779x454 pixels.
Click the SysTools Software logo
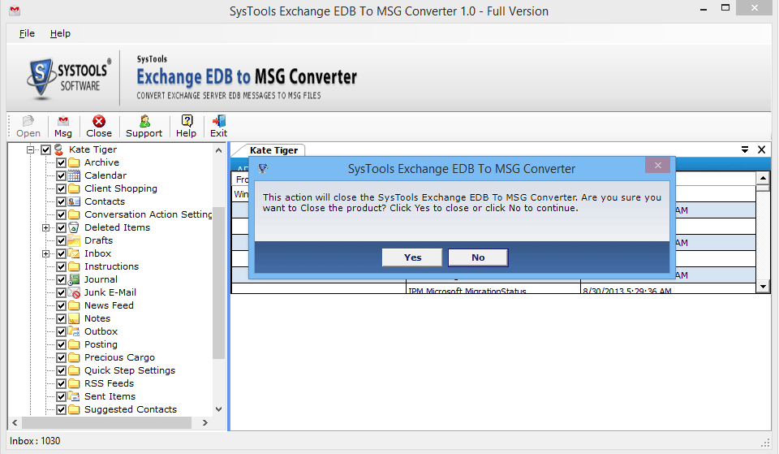point(68,78)
